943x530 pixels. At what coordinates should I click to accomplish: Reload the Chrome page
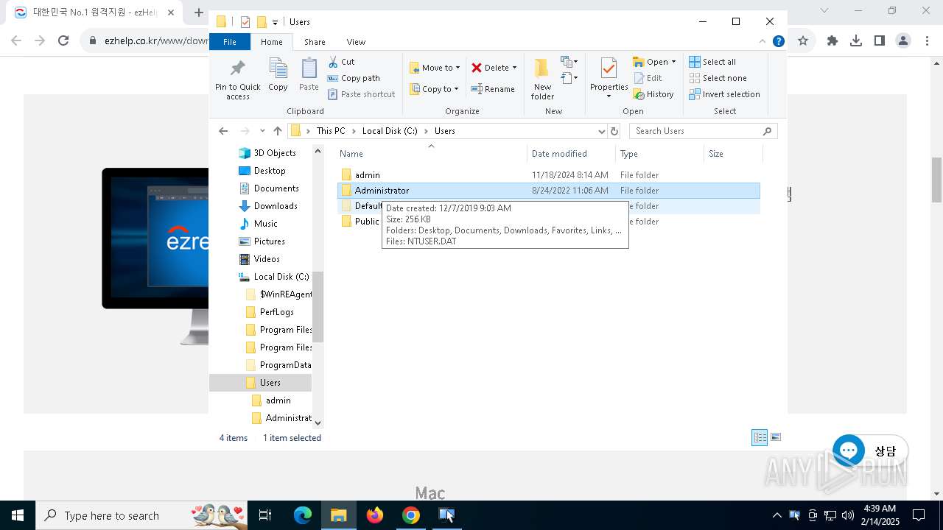click(x=63, y=40)
